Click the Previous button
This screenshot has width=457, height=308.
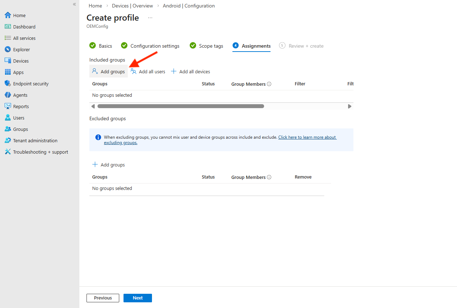[x=103, y=298]
